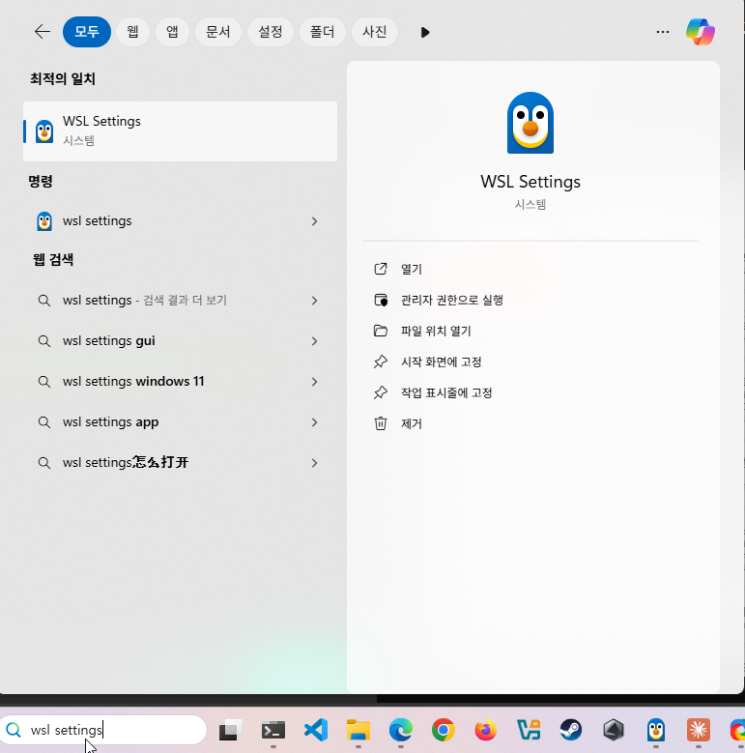Expand chevron for wsl settings windows 11

pyautogui.click(x=314, y=382)
